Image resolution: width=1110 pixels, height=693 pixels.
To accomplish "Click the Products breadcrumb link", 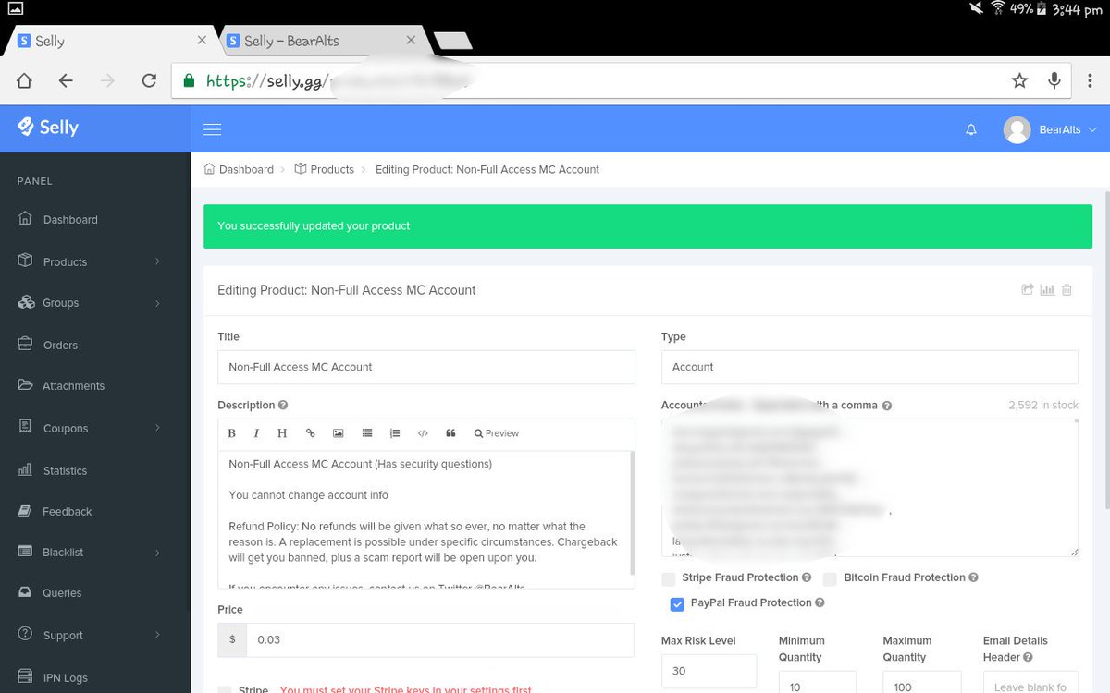I will [x=325, y=169].
